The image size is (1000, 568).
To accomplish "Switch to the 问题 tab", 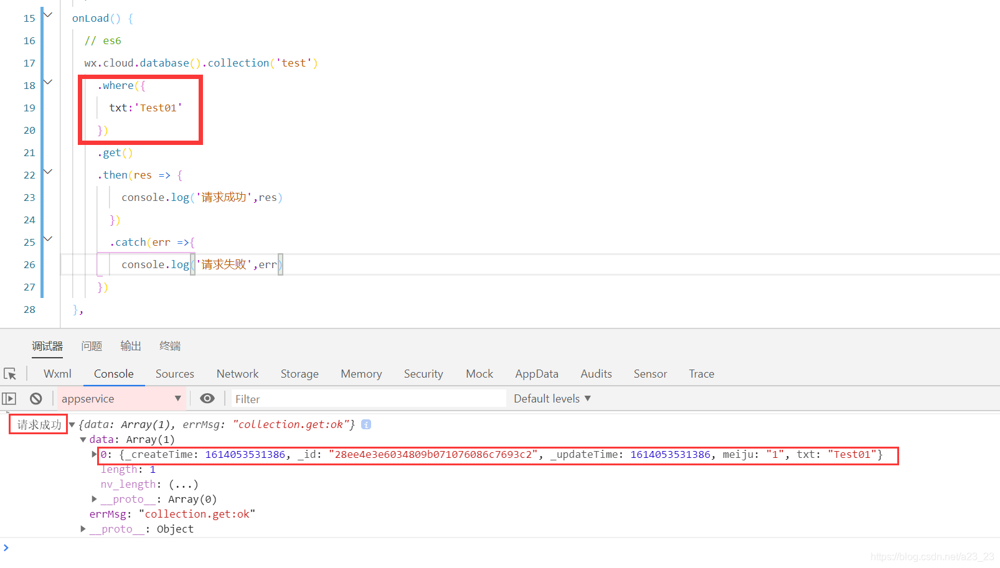I will pyautogui.click(x=92, y=346).
